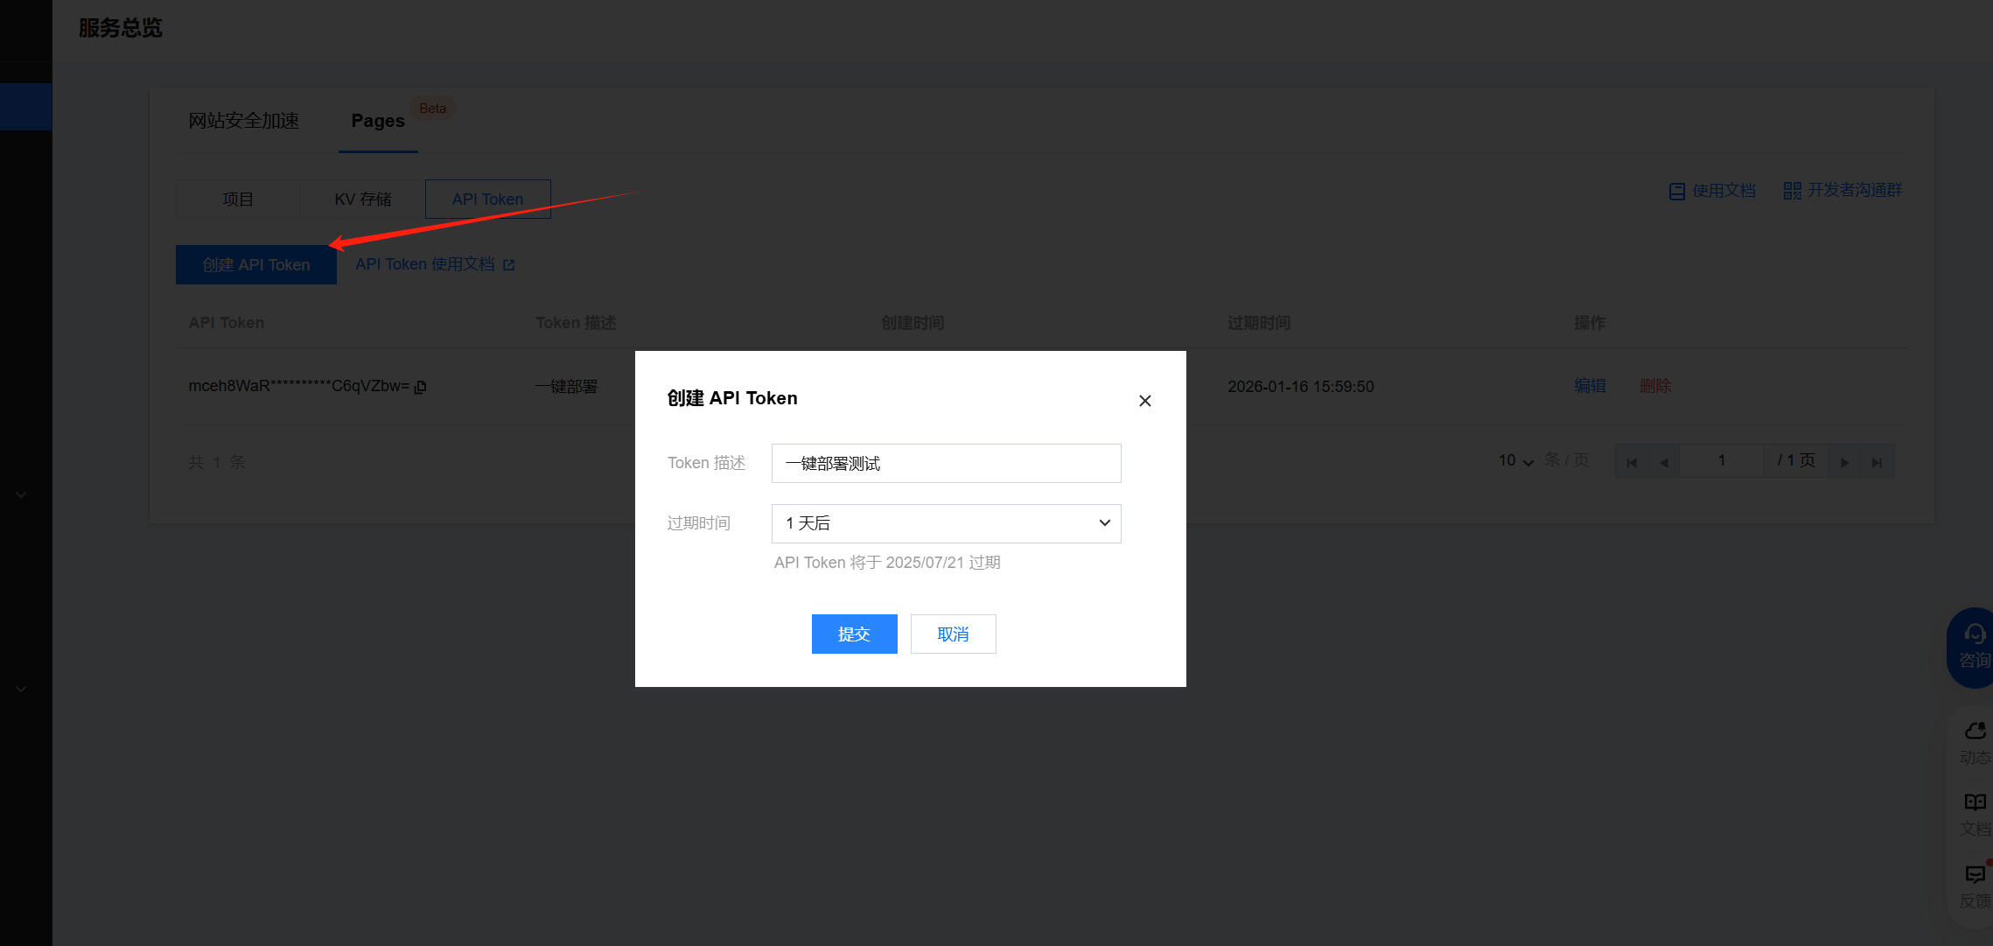
Task: Open the KV 存储 sub-tab
Action: 363,200
